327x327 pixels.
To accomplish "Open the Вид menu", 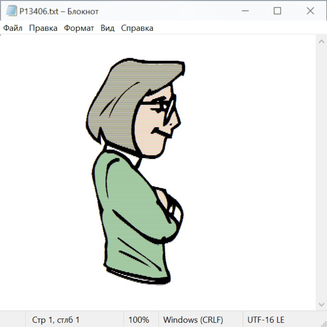I will [108, 28].
